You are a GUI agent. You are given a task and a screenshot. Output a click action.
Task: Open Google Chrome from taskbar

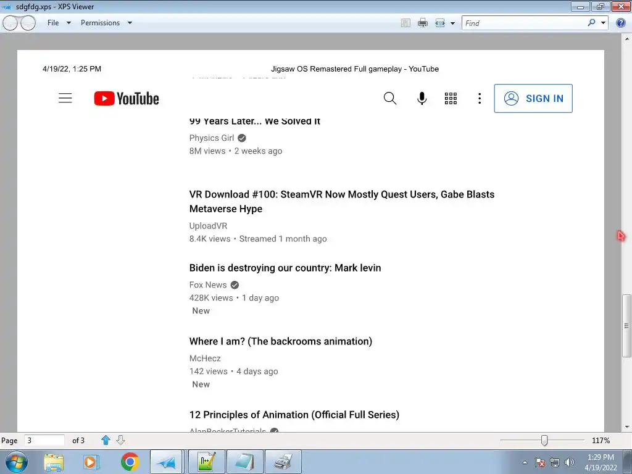130,462
